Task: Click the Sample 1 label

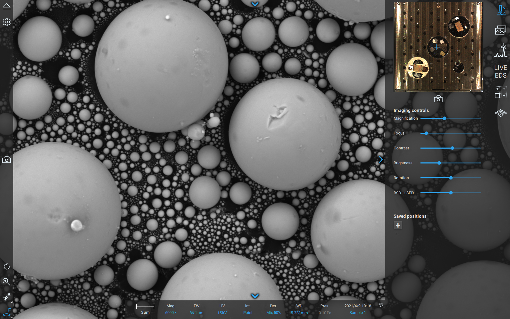Action: click(x=358, y=313)
